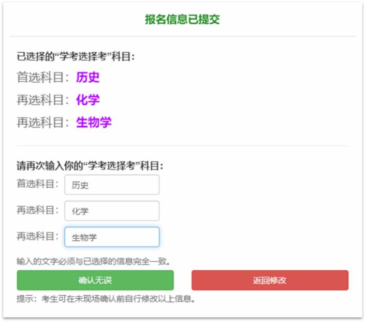Click the 报名信息已提交 header title
366x322 pixels.
182,20
